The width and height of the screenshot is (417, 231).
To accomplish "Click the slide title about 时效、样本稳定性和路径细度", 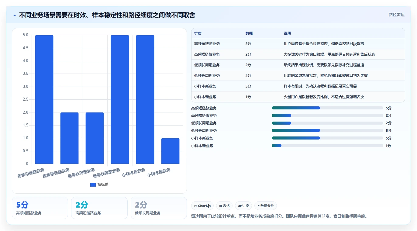I will [x=107, y=15].
